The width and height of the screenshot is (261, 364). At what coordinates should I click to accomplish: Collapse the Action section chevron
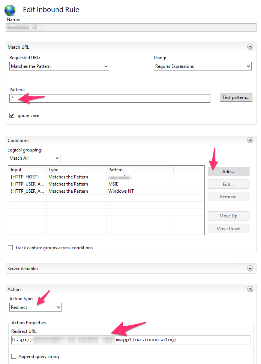point(250,289)
